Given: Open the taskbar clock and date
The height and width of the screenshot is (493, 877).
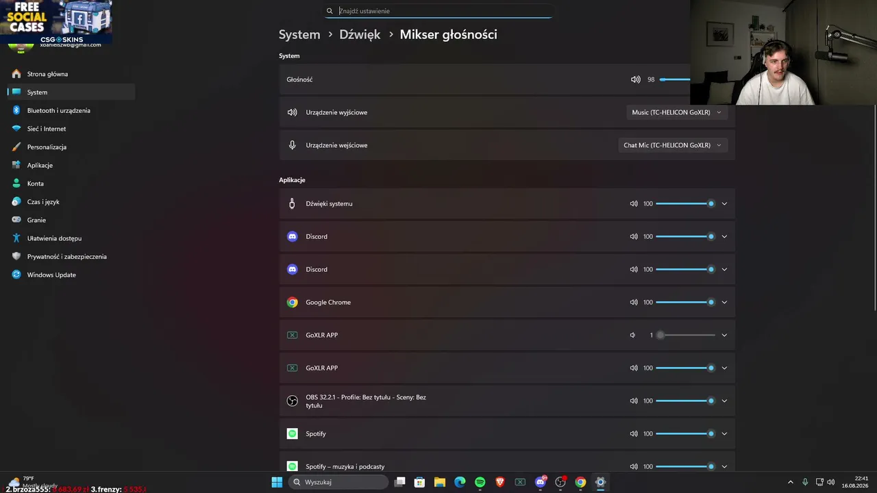Looking at the screenshot, I should pos(856,482).
